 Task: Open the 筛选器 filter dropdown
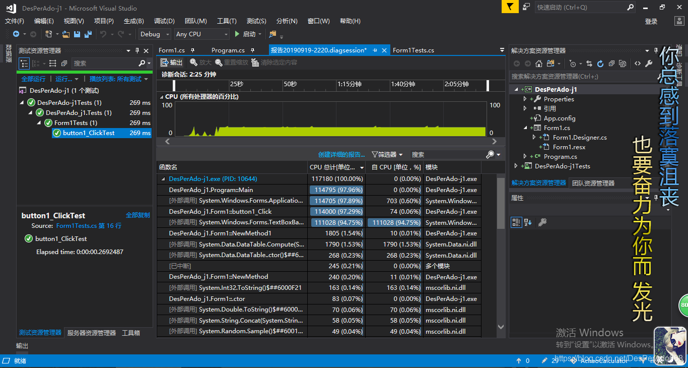click(x=387, y=154)
